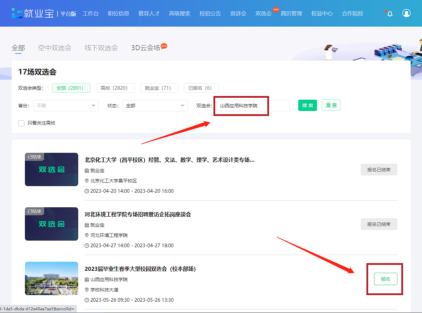The width and height of the screenshot is (422, 313).
Task: Click the 就业宝 logo
Action: pyautogui.click(x=33, y=13)
